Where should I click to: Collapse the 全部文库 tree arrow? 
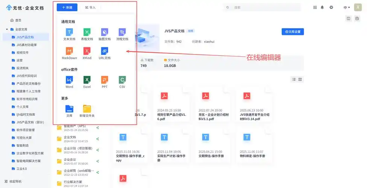pyautogui.click(x=7, y=29)
